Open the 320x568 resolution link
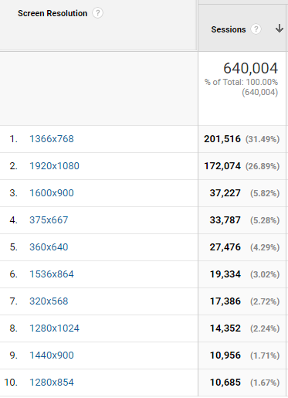The width and height of the screenshot is (288, 398). (x=49, y=301)
